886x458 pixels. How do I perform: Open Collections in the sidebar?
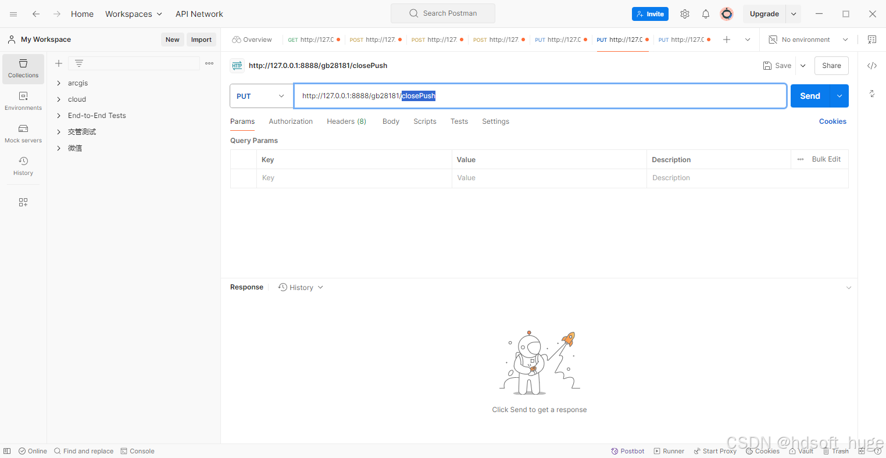click(23, 69)
